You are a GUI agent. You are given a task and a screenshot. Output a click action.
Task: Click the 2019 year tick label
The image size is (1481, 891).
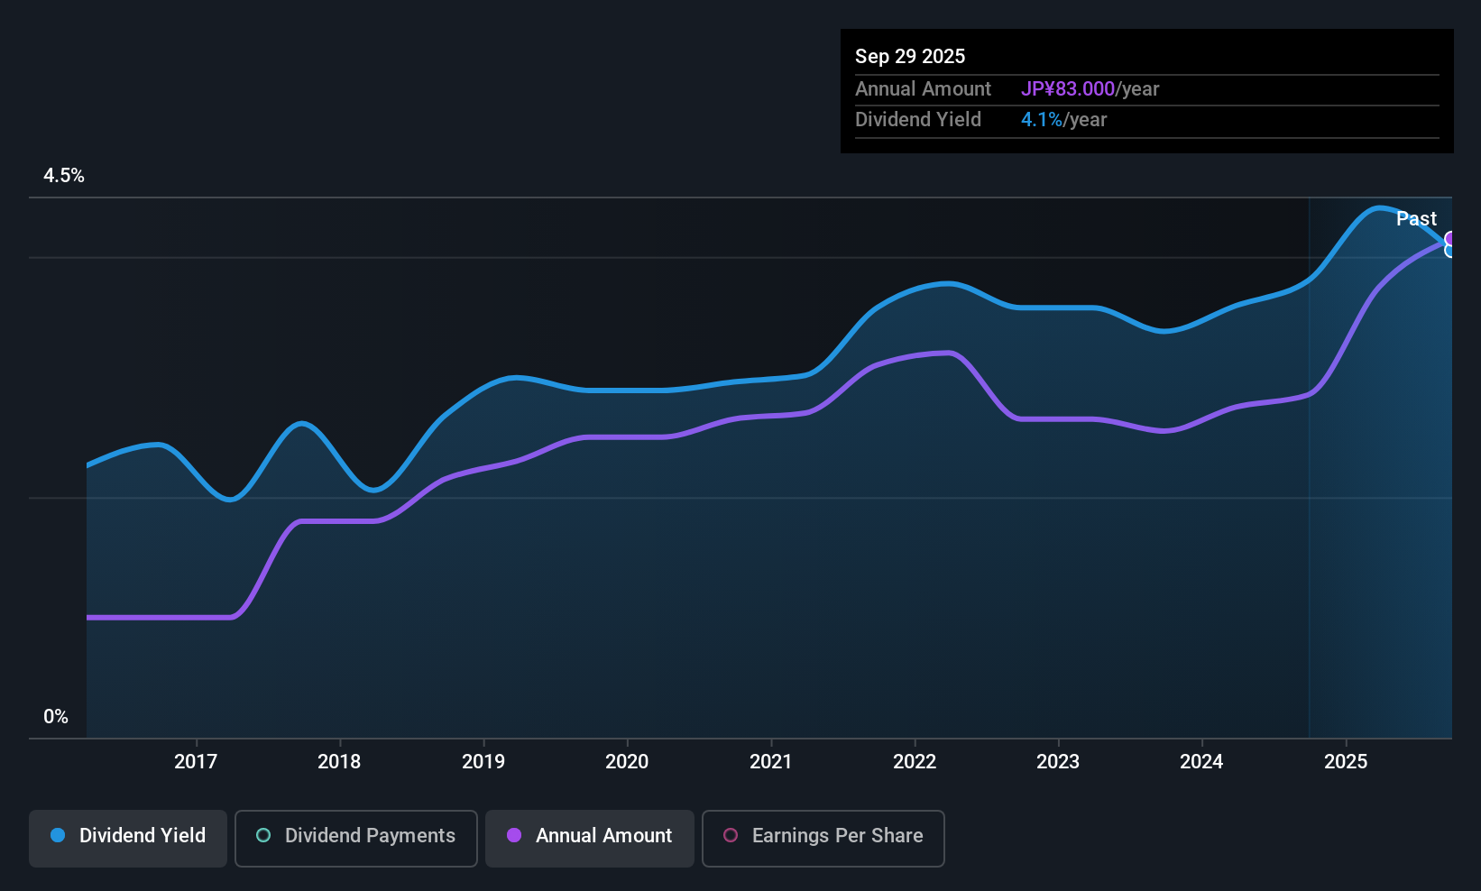[483, 762]
